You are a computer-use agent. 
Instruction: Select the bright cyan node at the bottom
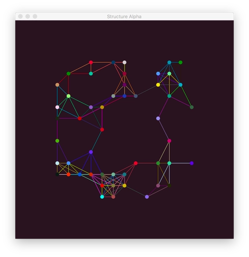point(102,197)
